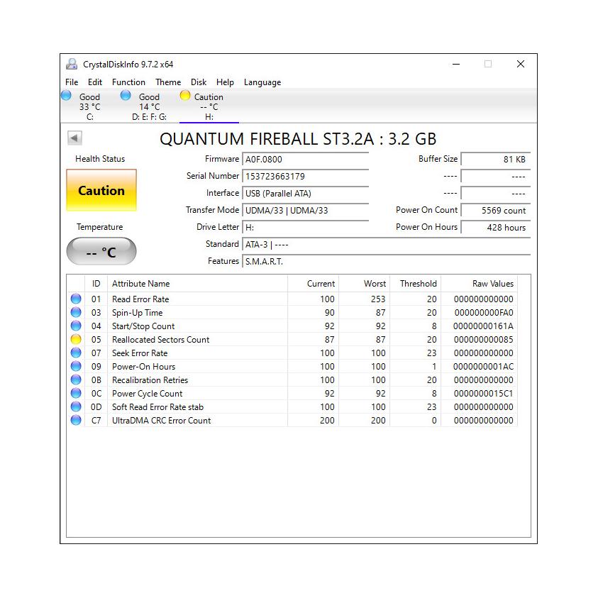Click the CrystalDiskInfo app icon in title bar

point(72,64)
